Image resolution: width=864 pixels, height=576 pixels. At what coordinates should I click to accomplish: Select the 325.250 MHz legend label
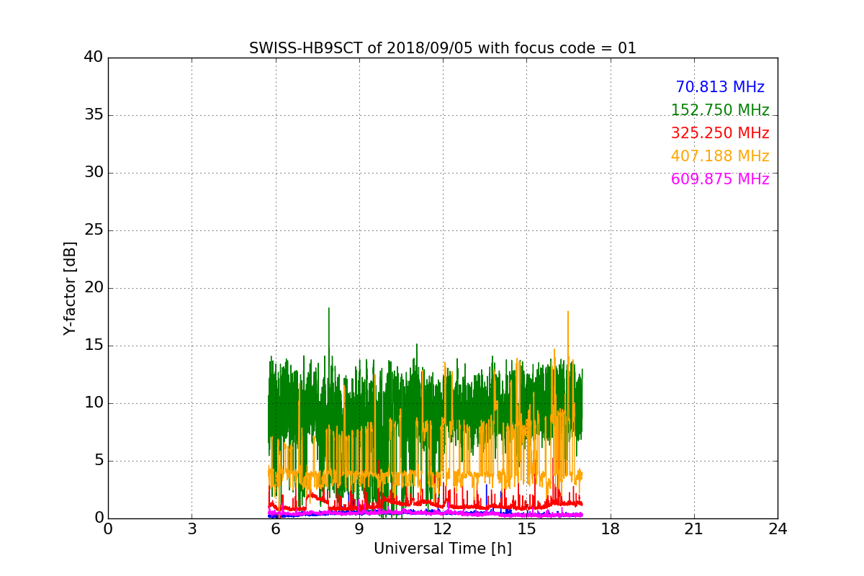[720, 133]
